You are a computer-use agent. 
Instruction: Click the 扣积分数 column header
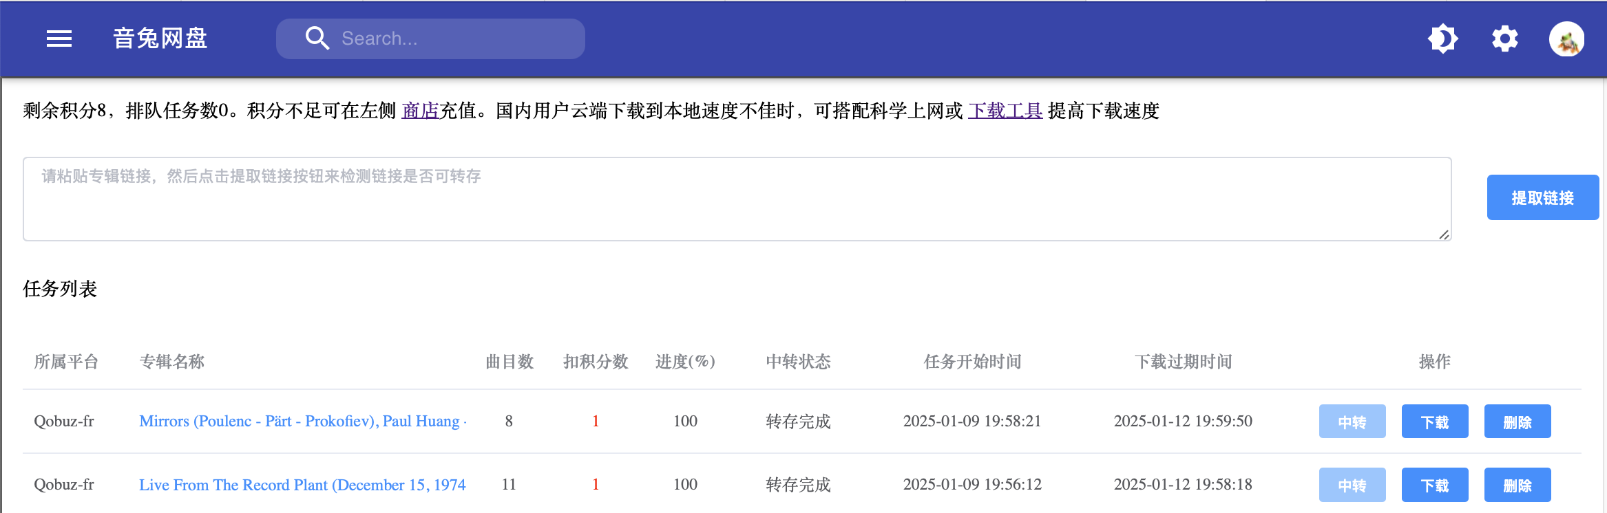(596, 362)
